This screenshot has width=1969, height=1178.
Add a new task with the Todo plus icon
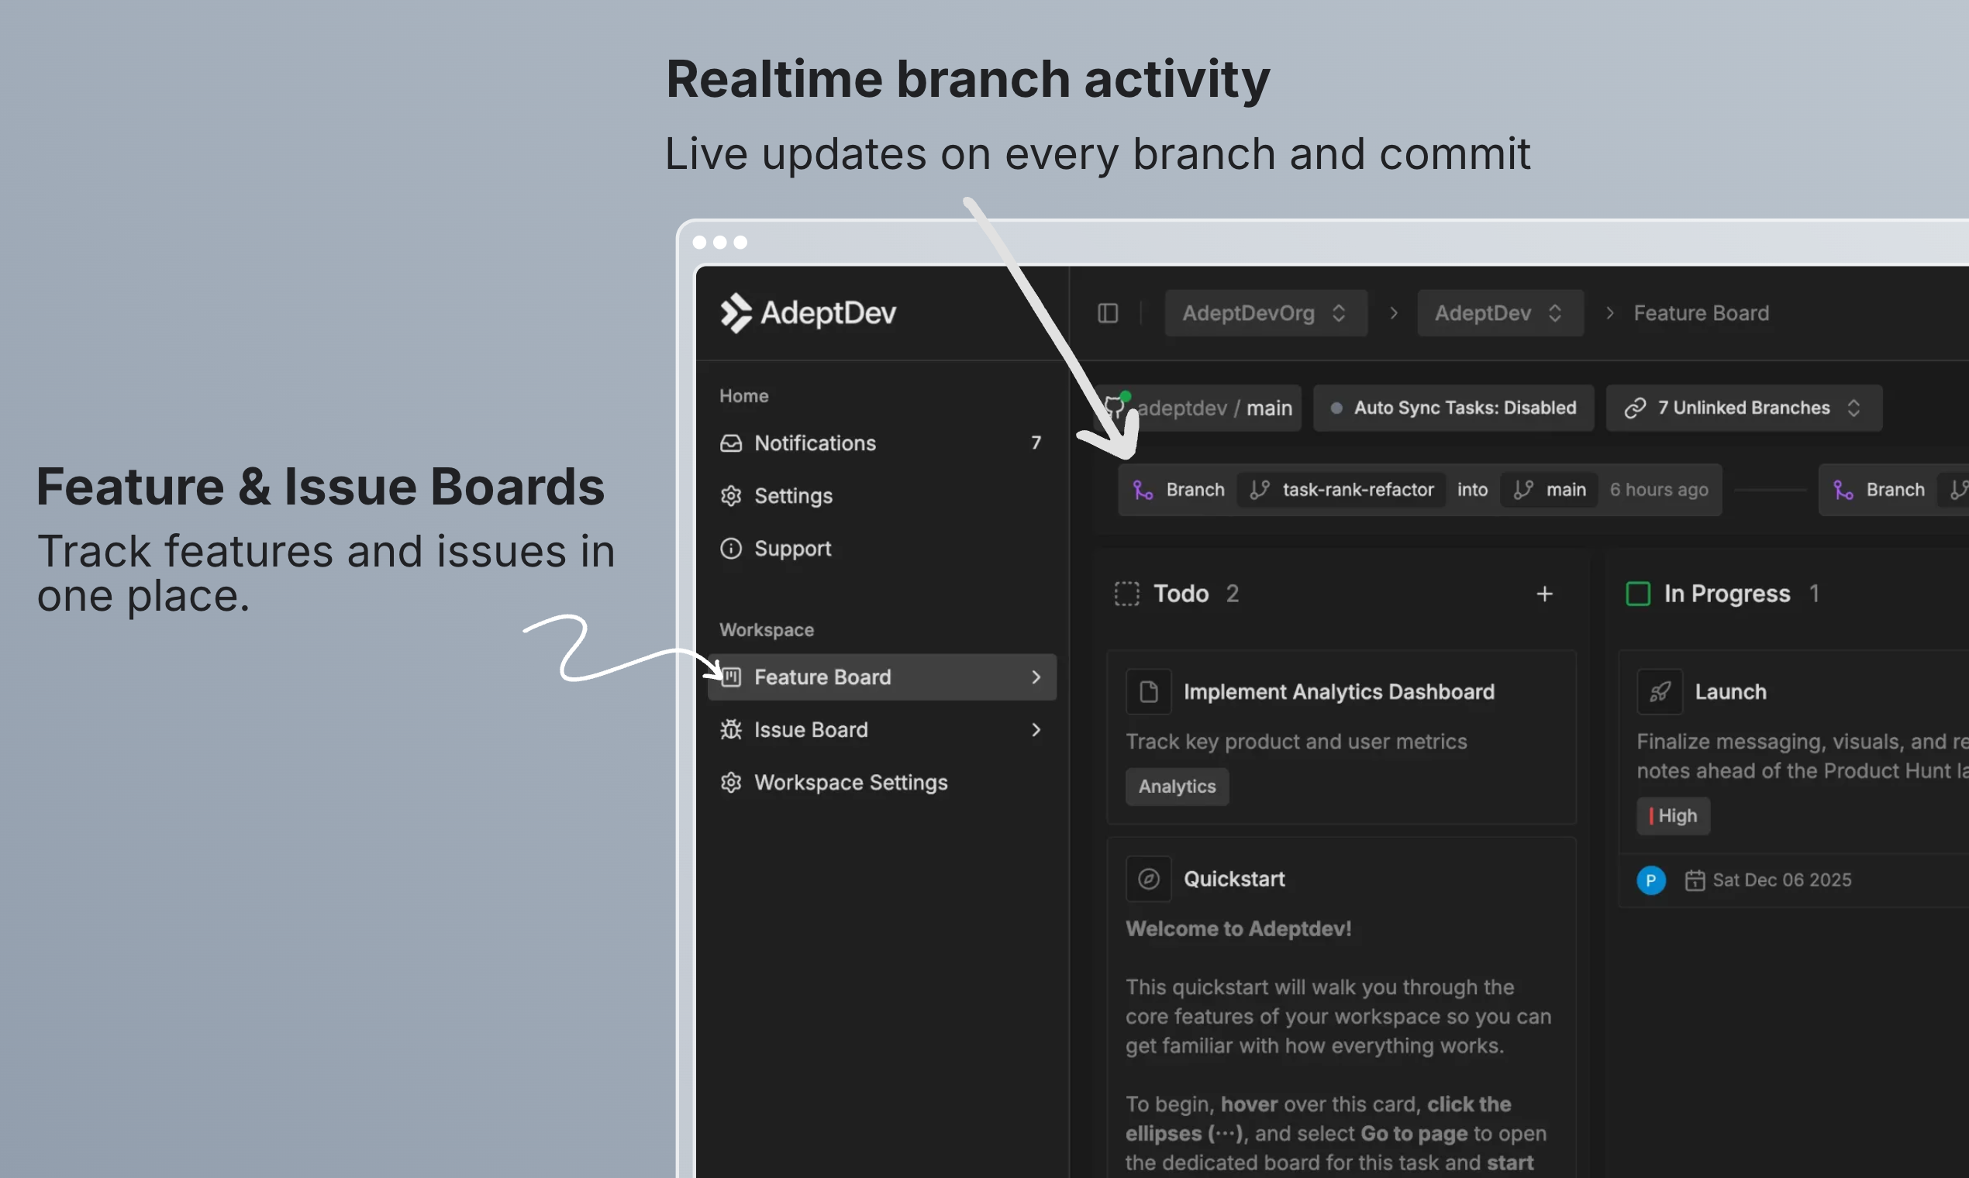pyautogui.click(x=1544, y=594)
